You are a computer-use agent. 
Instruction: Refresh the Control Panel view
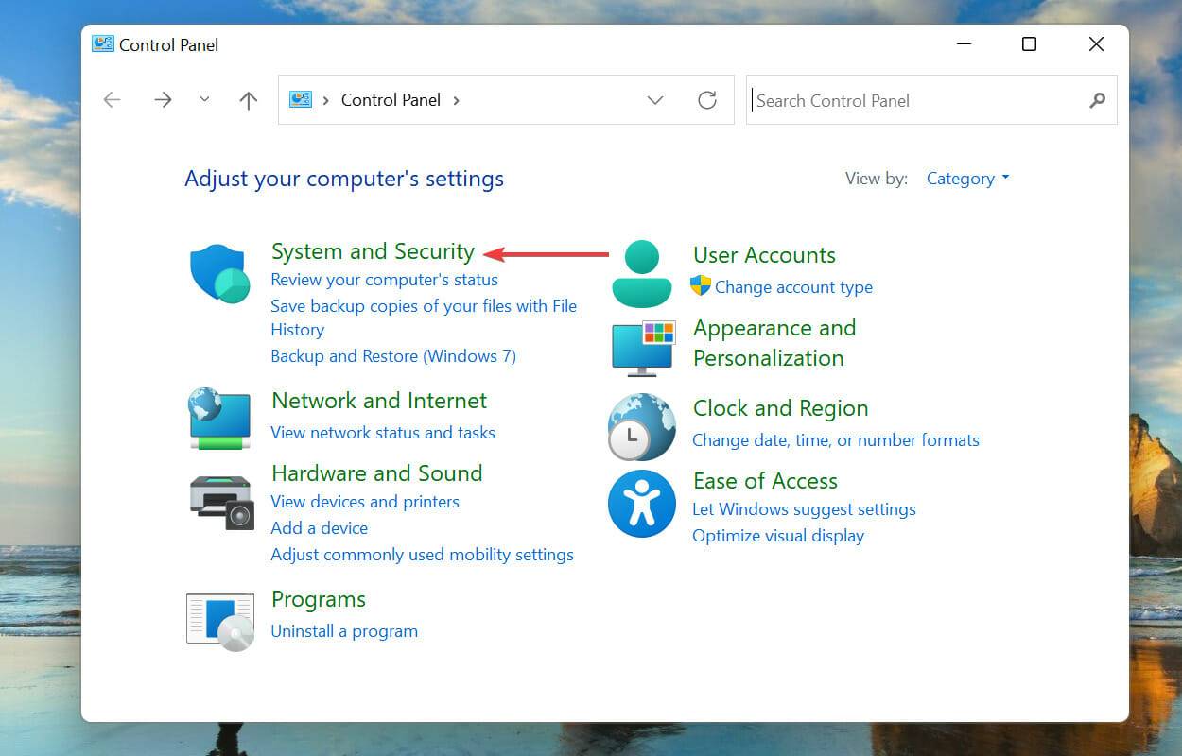(707, 100)
